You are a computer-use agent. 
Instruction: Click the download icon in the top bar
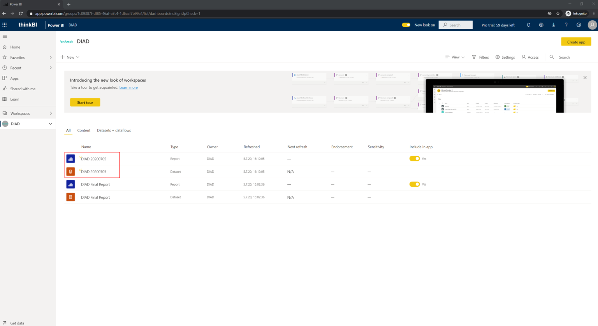click(x=553, y=25)
